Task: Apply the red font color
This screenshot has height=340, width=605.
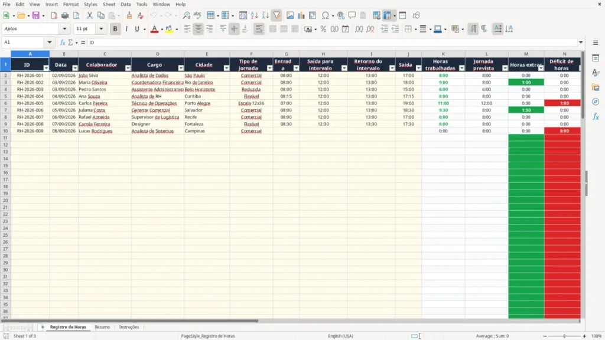Action: (x=154, y=29)
